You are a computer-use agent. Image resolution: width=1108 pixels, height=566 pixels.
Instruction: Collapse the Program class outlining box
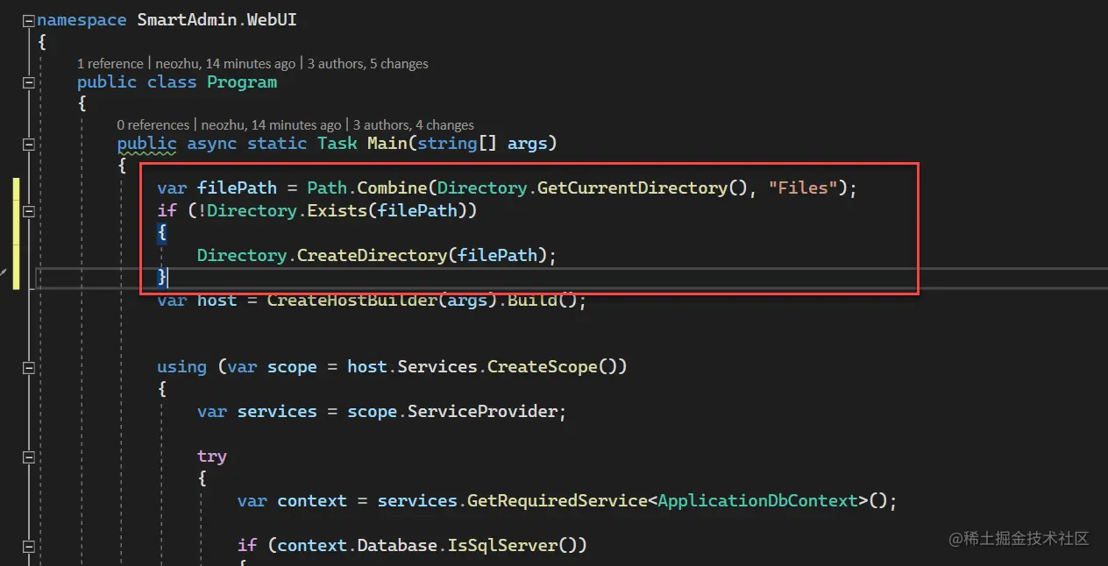click(29, 82)
